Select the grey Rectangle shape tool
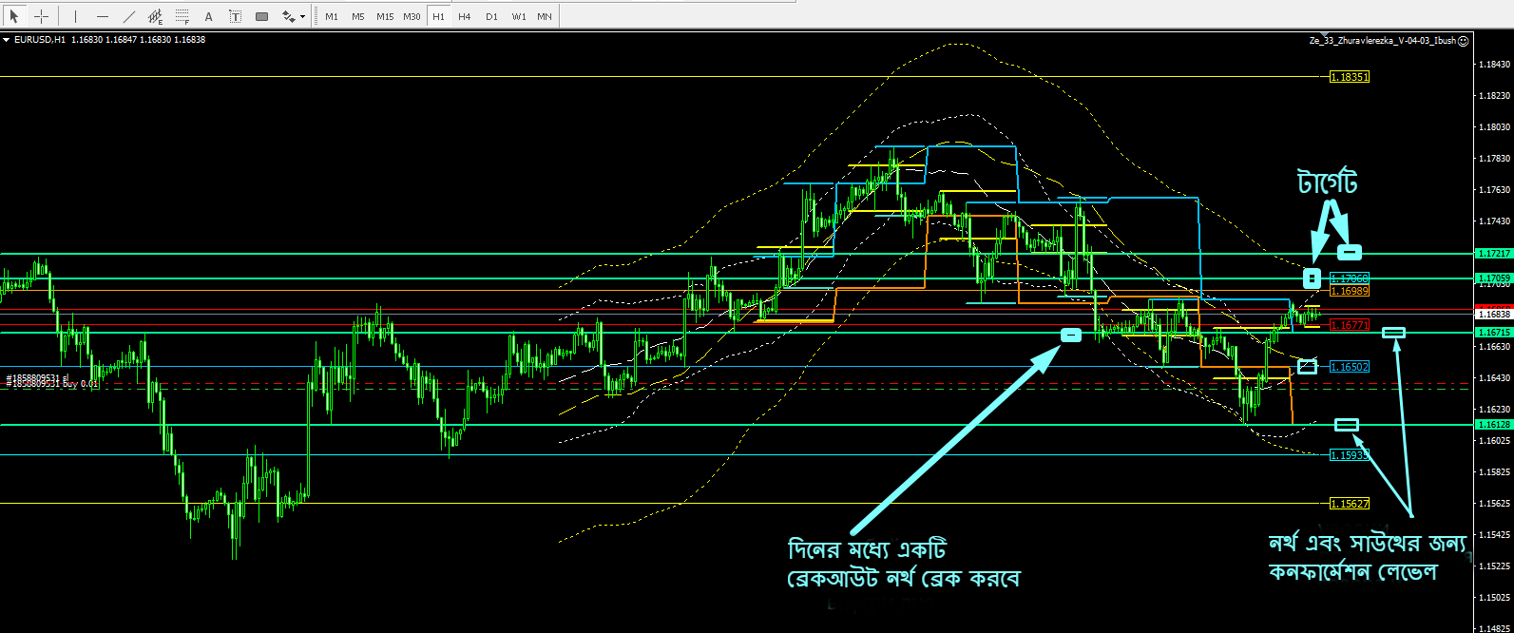Screen dimensions: 1514x633 click(261, 16)
